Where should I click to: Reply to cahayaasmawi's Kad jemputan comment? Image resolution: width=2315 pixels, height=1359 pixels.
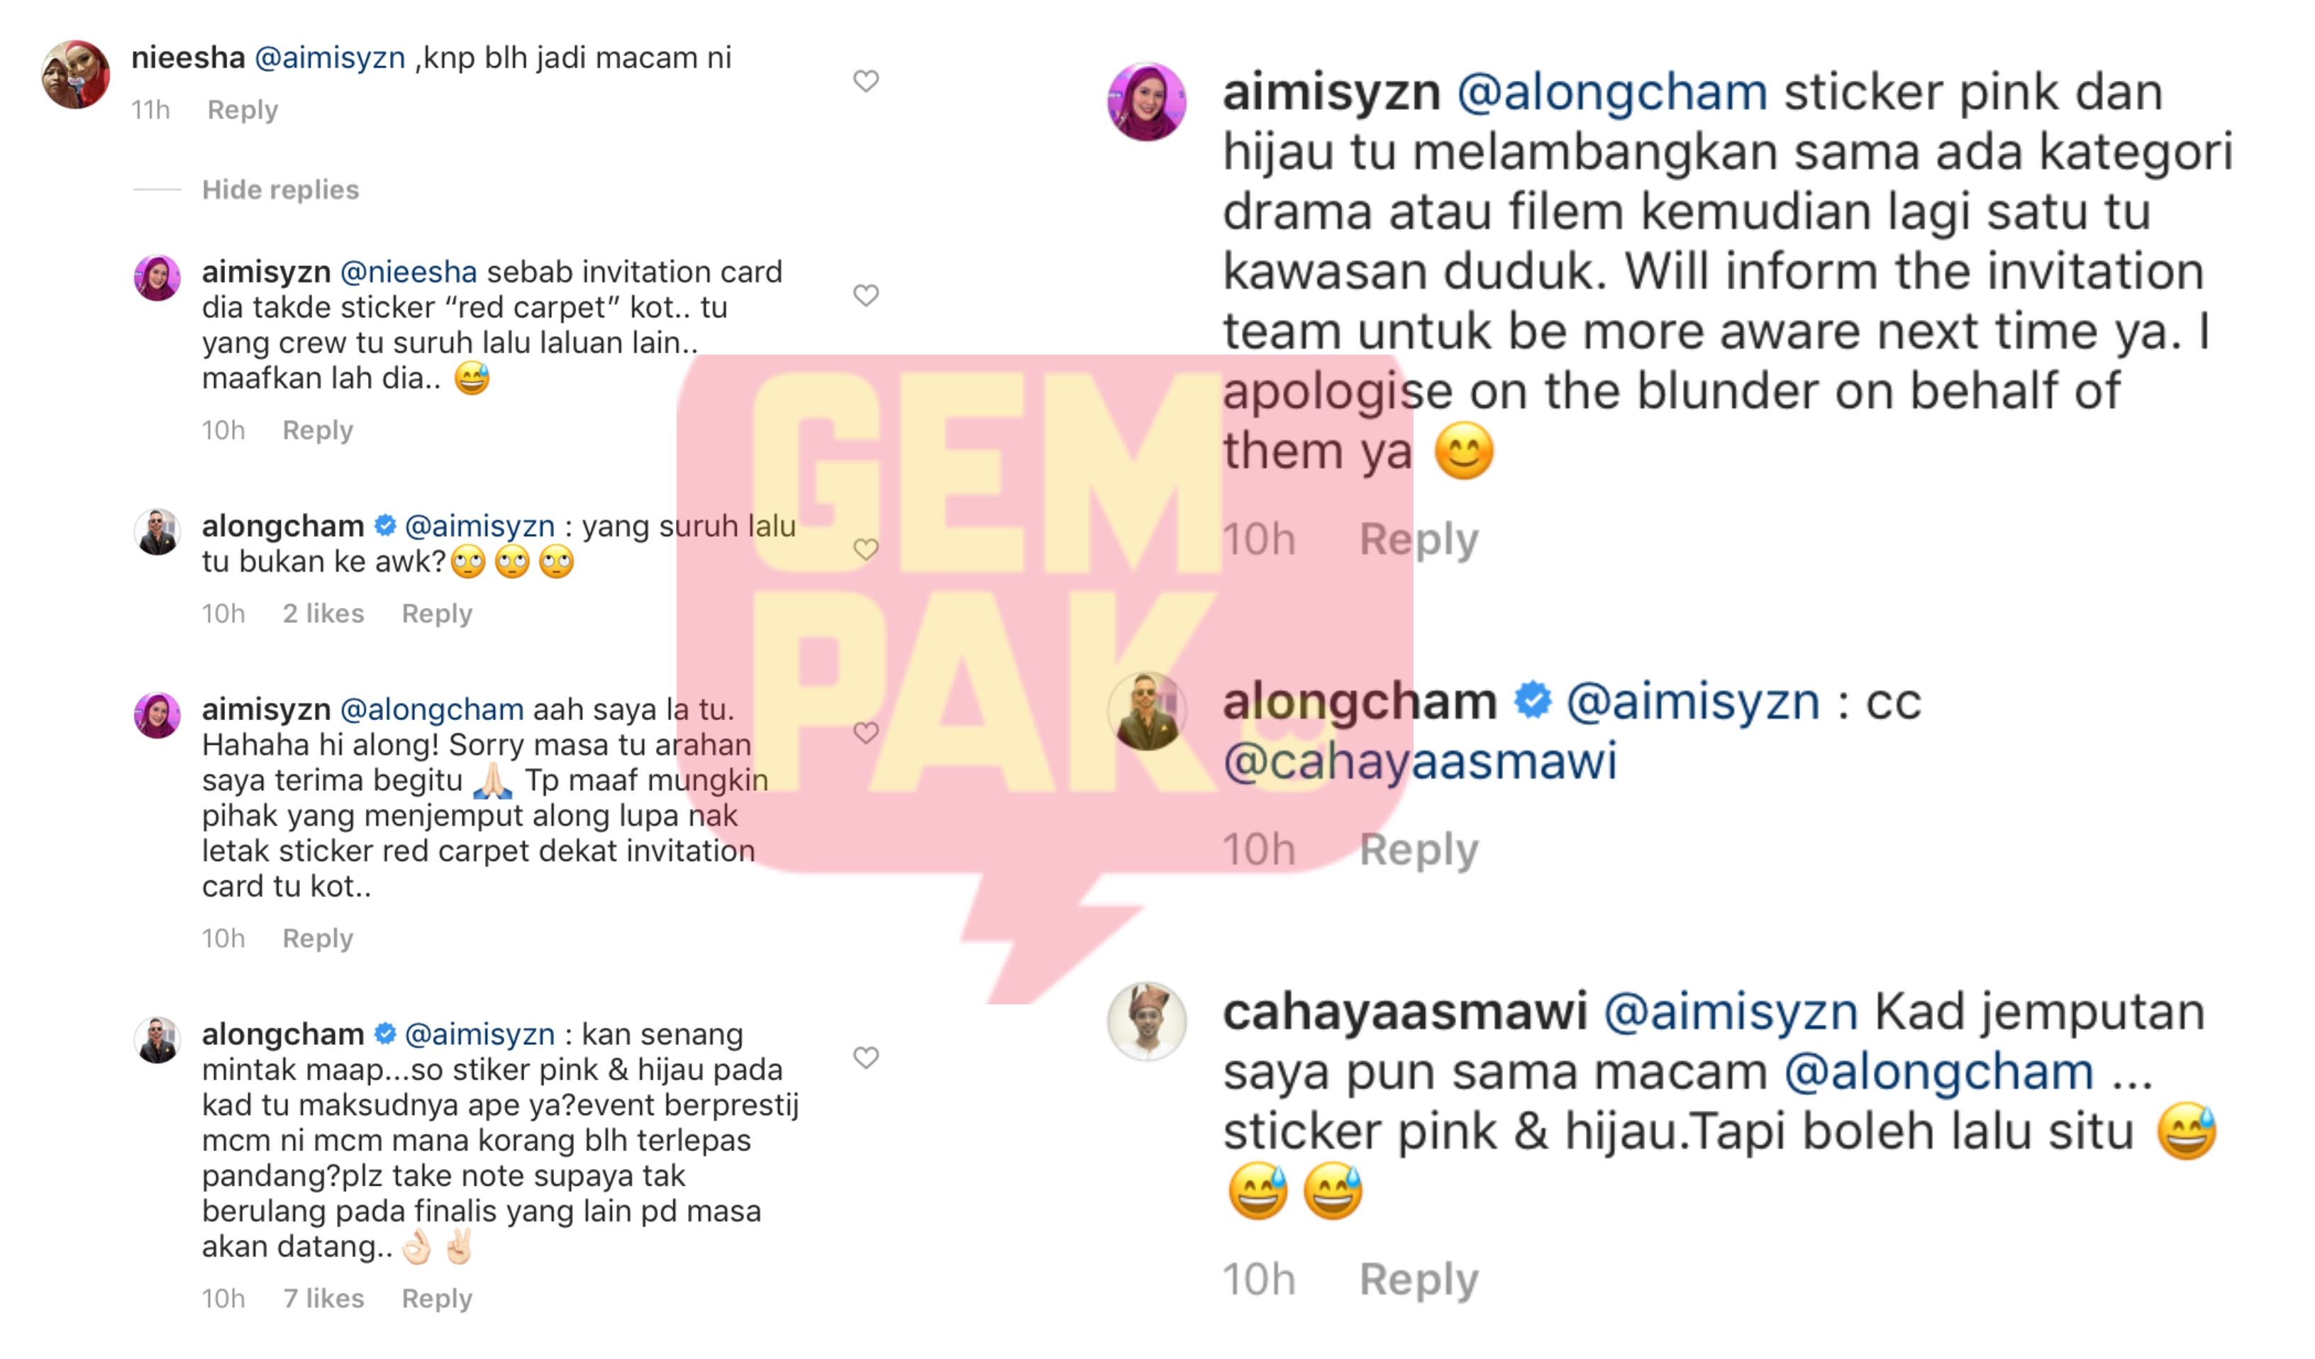pos(1419,1279)
